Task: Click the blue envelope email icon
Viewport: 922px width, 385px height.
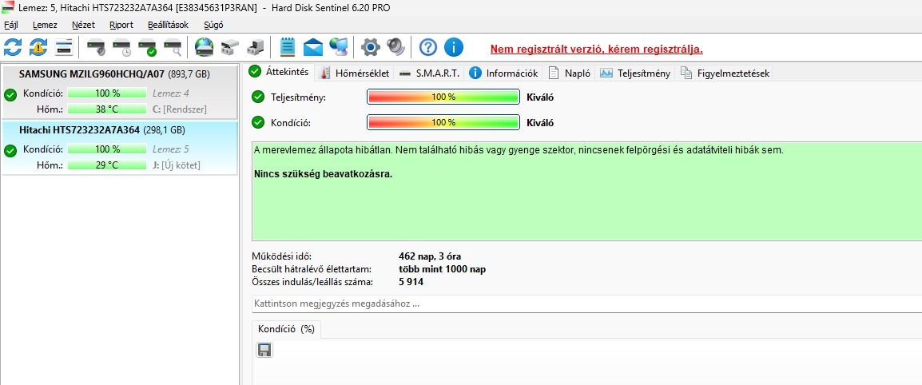Action: click(x=313, y=47)
